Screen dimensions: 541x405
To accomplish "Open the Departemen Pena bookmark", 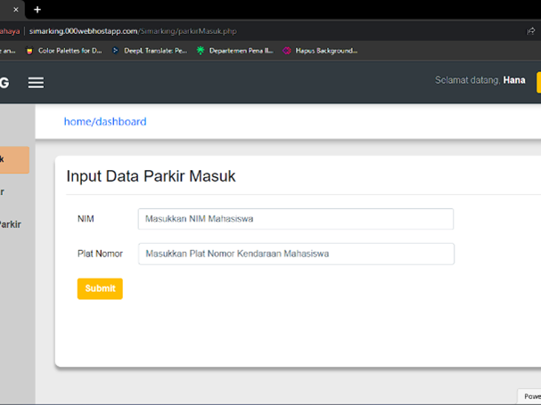I will (234, 51).
